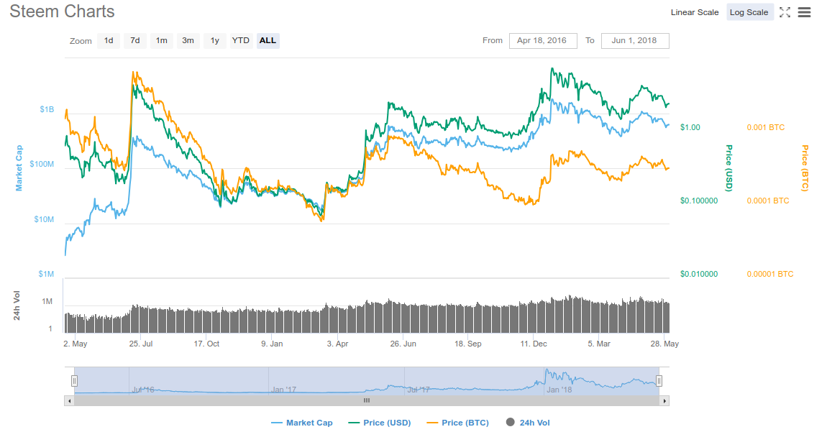Set zoom range to YTD
This screenshot has height=432, width=827.
click(x=241, y=41)
